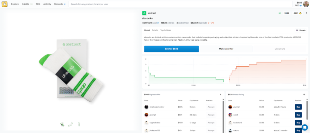Accept cryptobablo's $450 offer
Image resolution: width=310 pixels, height=133 pixels.
click(211, 123)
